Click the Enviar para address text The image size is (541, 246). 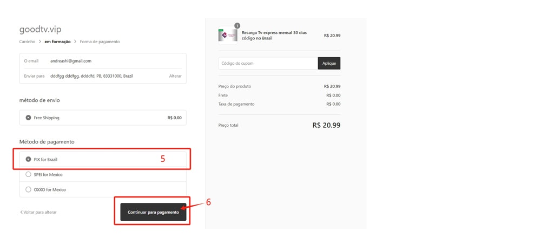point(92,76)
